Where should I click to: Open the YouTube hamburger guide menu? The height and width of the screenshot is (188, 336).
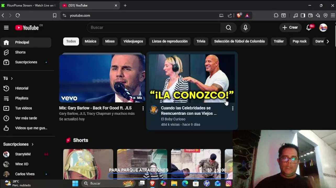[6, 27]
